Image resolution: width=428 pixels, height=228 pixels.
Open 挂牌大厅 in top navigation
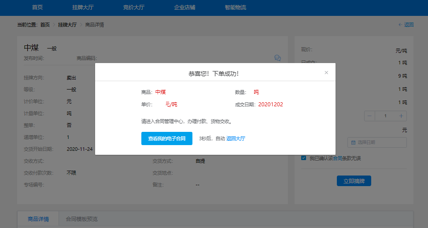pyautogui.click(x=83, y=7)
